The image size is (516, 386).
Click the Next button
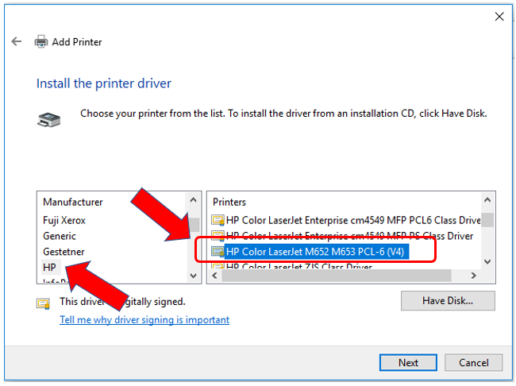click(x=408, y=363)
